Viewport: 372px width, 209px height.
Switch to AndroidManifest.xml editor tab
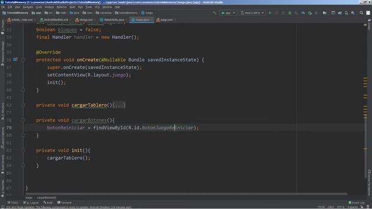pos(56,20)
